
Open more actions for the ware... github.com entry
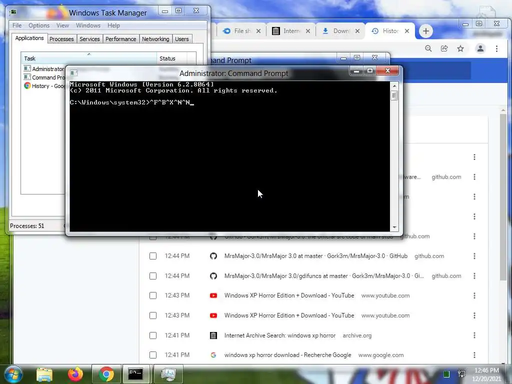[x=474, y=177]
